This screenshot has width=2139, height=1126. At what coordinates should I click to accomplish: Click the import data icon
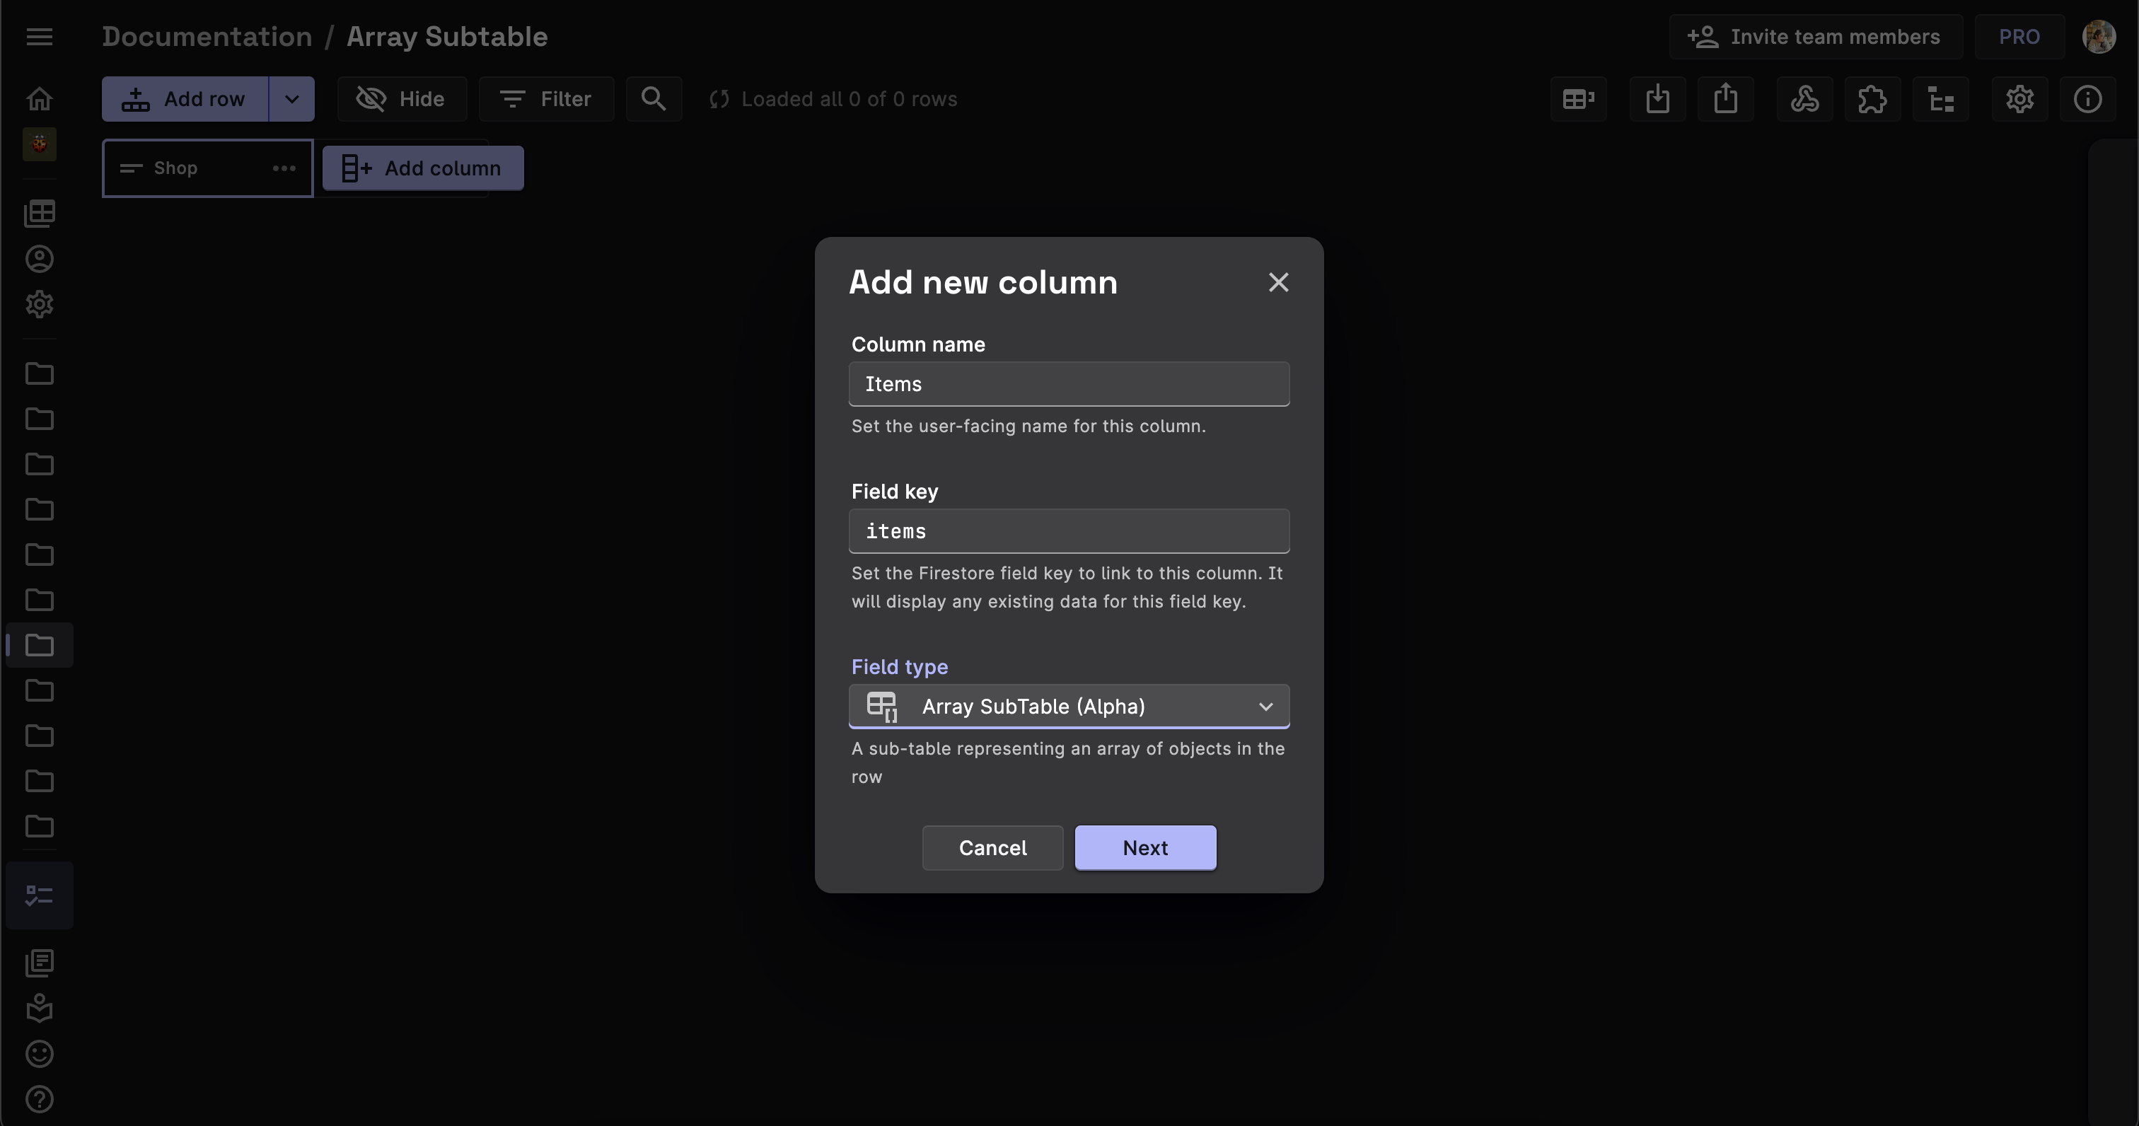point(1657,99)
